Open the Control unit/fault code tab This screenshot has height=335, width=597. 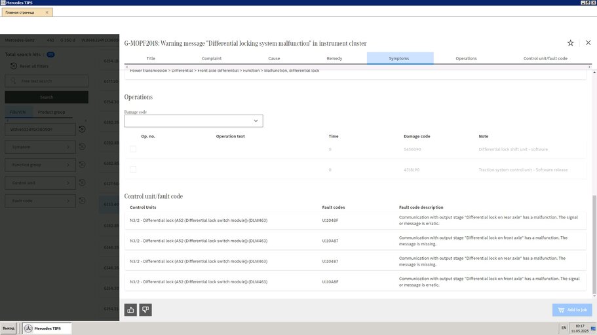coord(545,58)
